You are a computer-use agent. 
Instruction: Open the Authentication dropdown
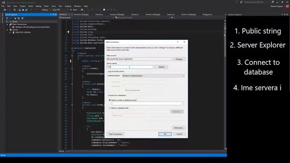[153, 76]
